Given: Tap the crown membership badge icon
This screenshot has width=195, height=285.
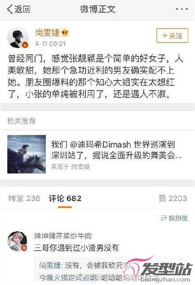Looking at the screenshot, I should [x=65, y=33].
